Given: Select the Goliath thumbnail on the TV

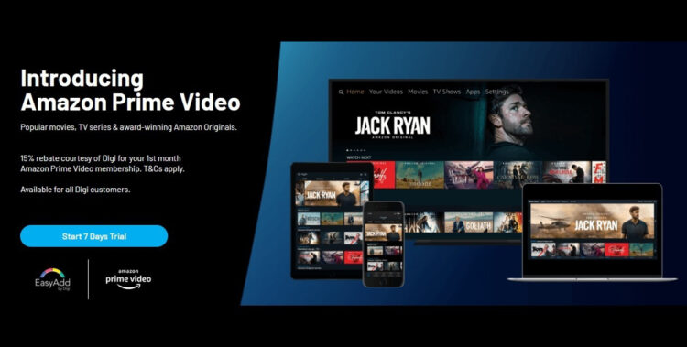Looking at the screenshot, I should (468, 222).
